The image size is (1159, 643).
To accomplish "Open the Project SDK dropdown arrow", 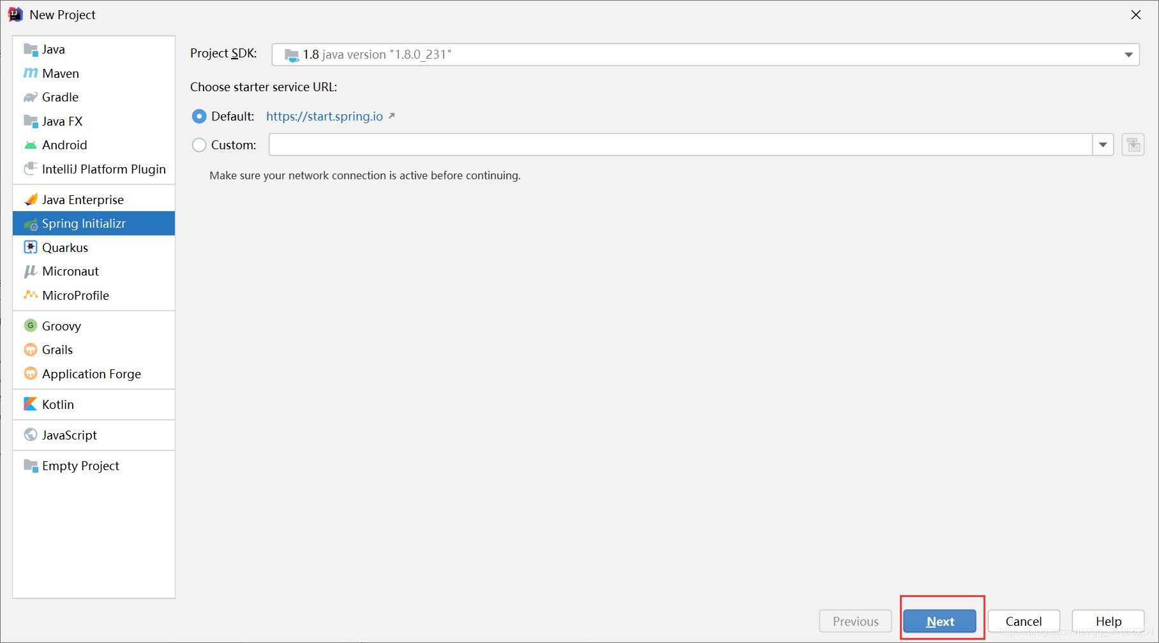I will pos(1128,55).
